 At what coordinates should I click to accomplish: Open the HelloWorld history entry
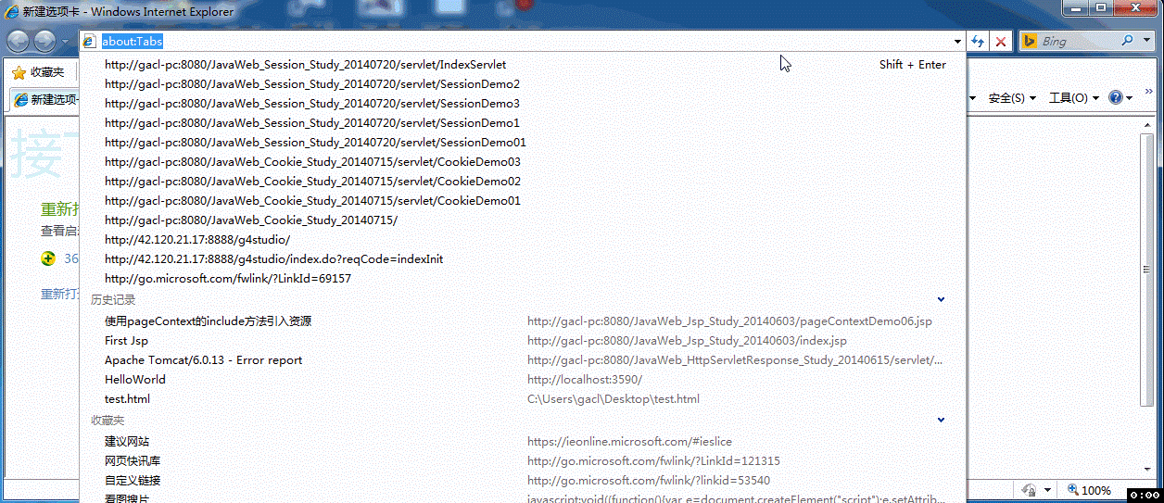coord(523,380)
